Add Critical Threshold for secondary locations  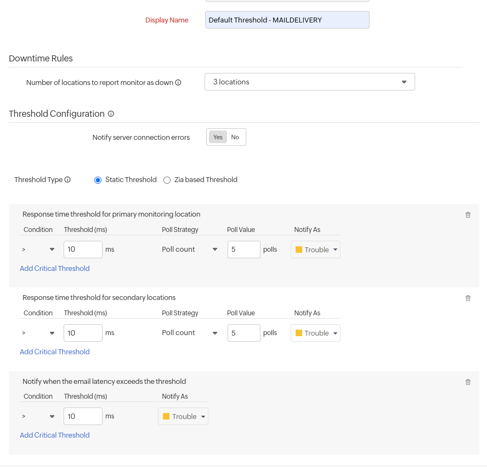coord(54,352)
